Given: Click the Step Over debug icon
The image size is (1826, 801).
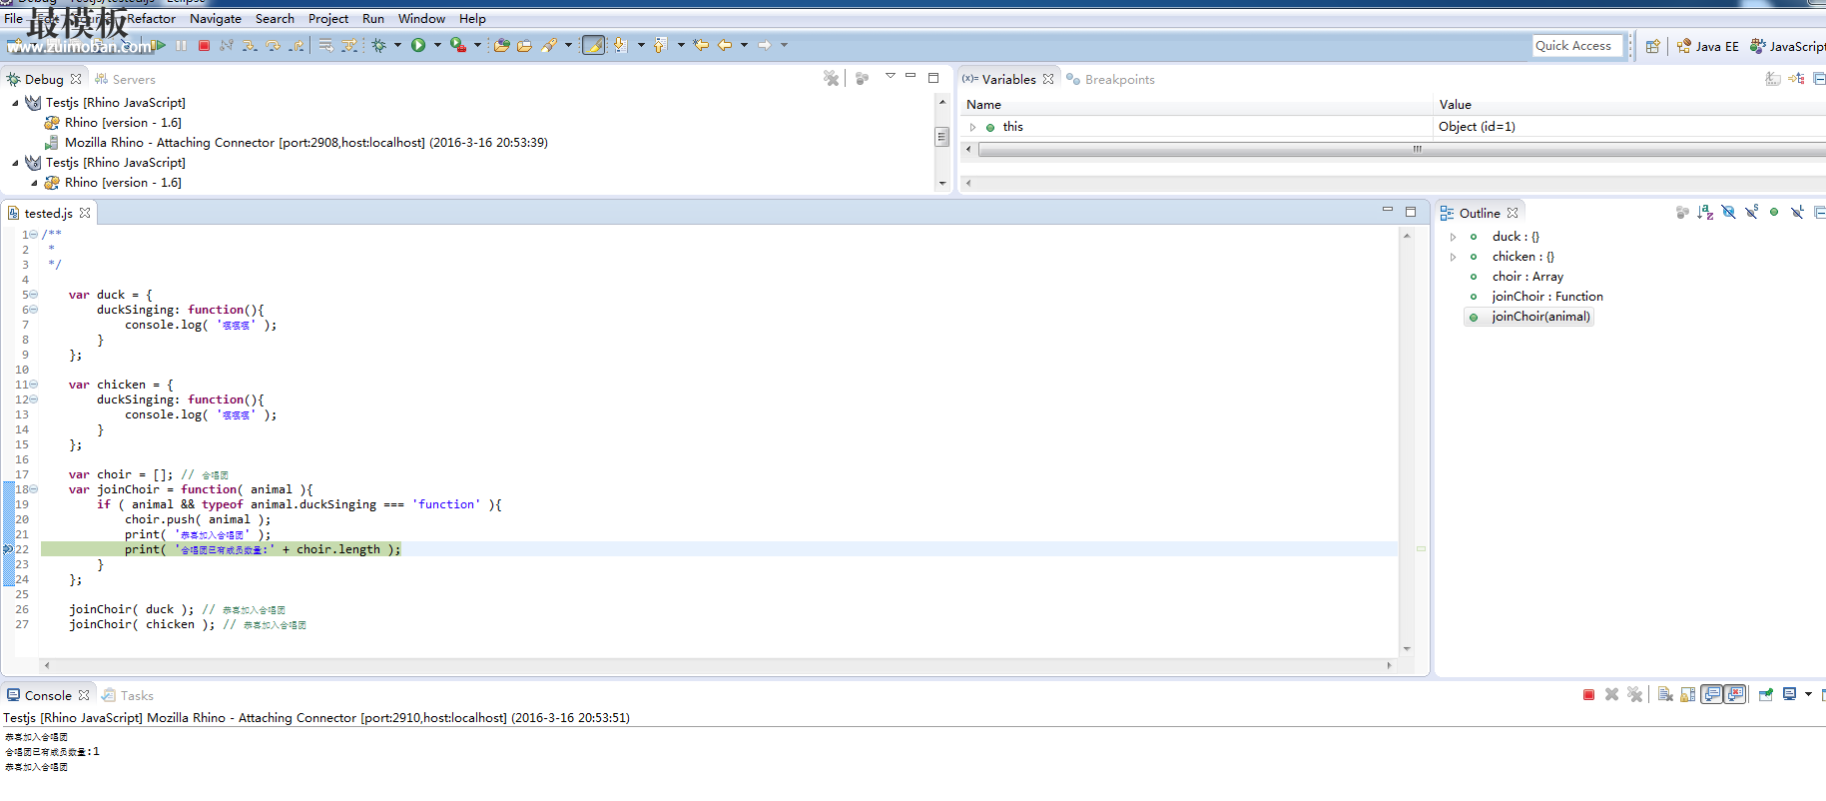Looking at the screenshot, I should 273,45.
